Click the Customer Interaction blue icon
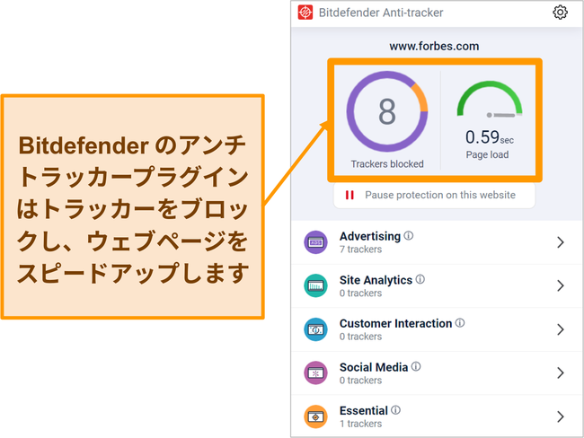 315,329
